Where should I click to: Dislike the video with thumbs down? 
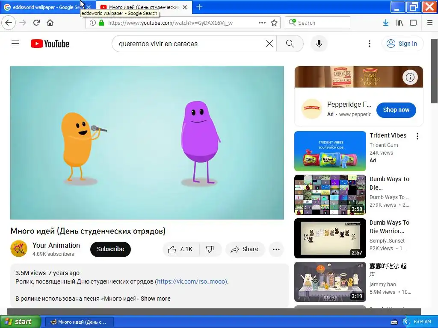(x=210, y=249)
